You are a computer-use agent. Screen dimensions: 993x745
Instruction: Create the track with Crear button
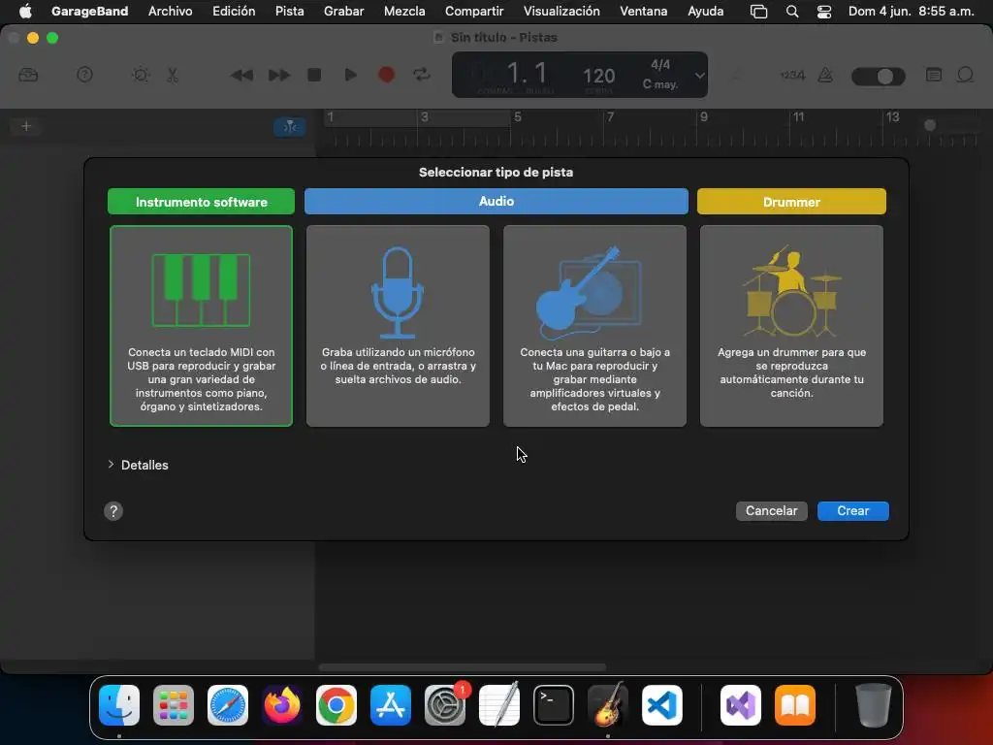tap(853, 510)
